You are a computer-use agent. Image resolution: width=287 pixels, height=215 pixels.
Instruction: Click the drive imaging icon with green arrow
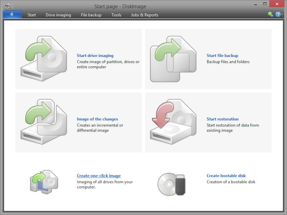tap(44, 59)
